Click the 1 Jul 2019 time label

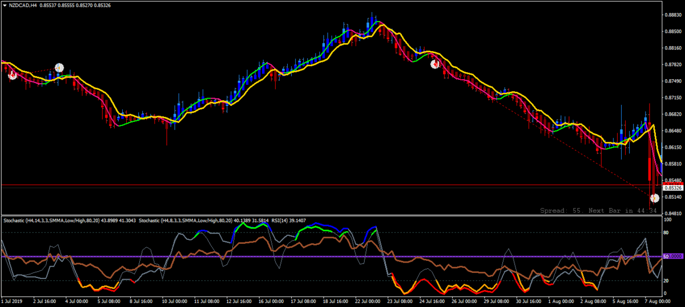click(x=12, y=300)
